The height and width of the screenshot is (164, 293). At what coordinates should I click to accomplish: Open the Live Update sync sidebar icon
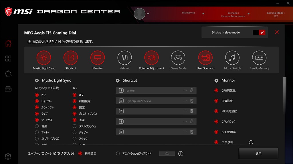tap(8, 74)
